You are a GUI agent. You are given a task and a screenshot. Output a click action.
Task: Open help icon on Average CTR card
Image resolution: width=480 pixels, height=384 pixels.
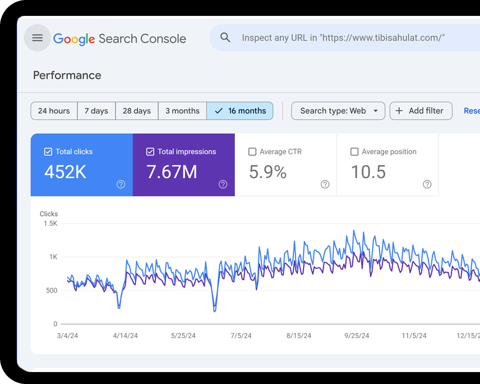(x=325, y=184)
